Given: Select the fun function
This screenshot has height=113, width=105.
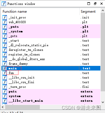Looking at the screenshot, I should coord(11,73).
